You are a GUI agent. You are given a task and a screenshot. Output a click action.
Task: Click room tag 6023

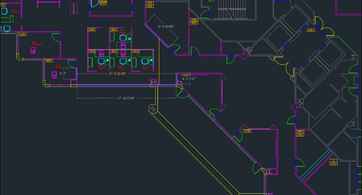coord(114,29)
